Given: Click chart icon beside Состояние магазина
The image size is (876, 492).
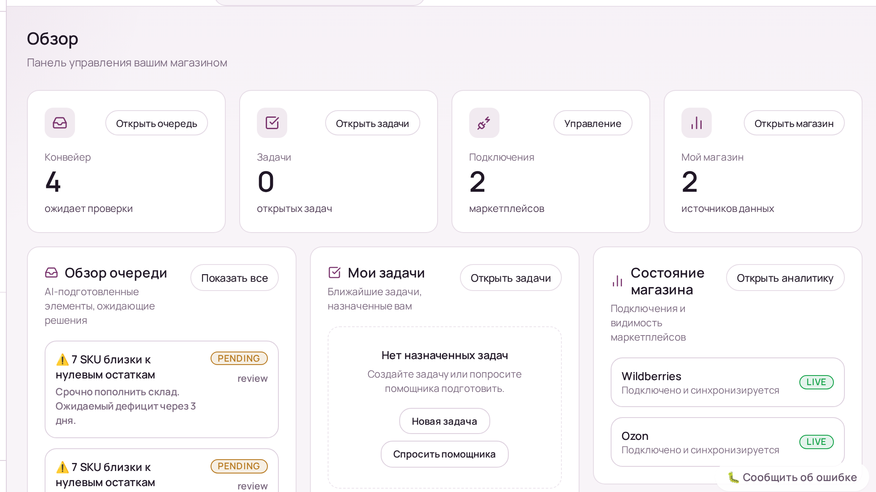Looking at the screenshot, I should pos(617,281).
